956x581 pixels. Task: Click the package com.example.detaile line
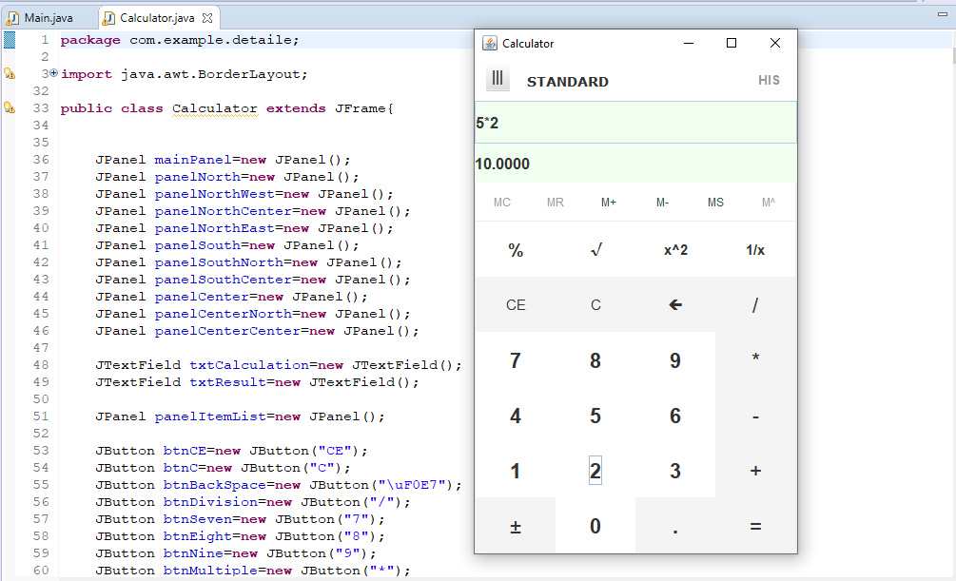(180, 40)
